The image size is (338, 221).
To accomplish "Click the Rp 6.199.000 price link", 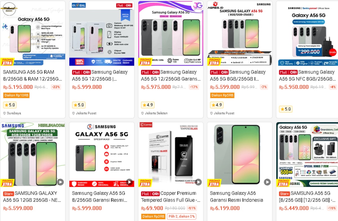I will (222, 208).
